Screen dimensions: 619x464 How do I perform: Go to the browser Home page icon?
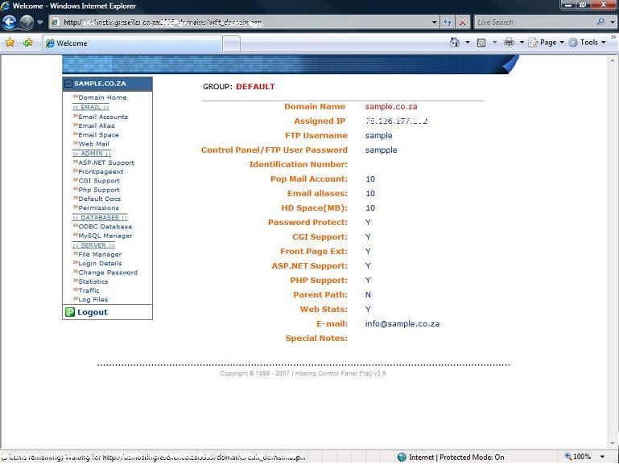click(x=455, y=43)
